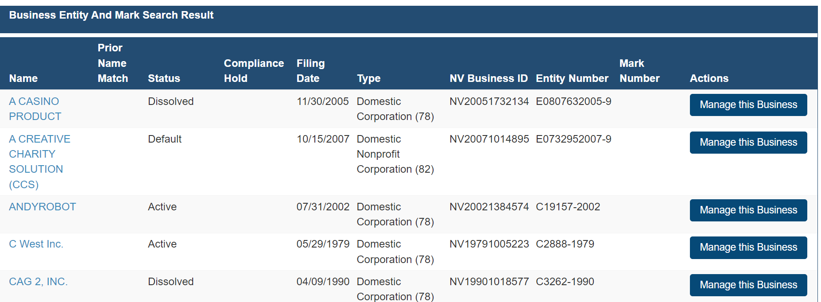Open the ANDYROBOT business record
821x302 pixels.
(43, 207)
